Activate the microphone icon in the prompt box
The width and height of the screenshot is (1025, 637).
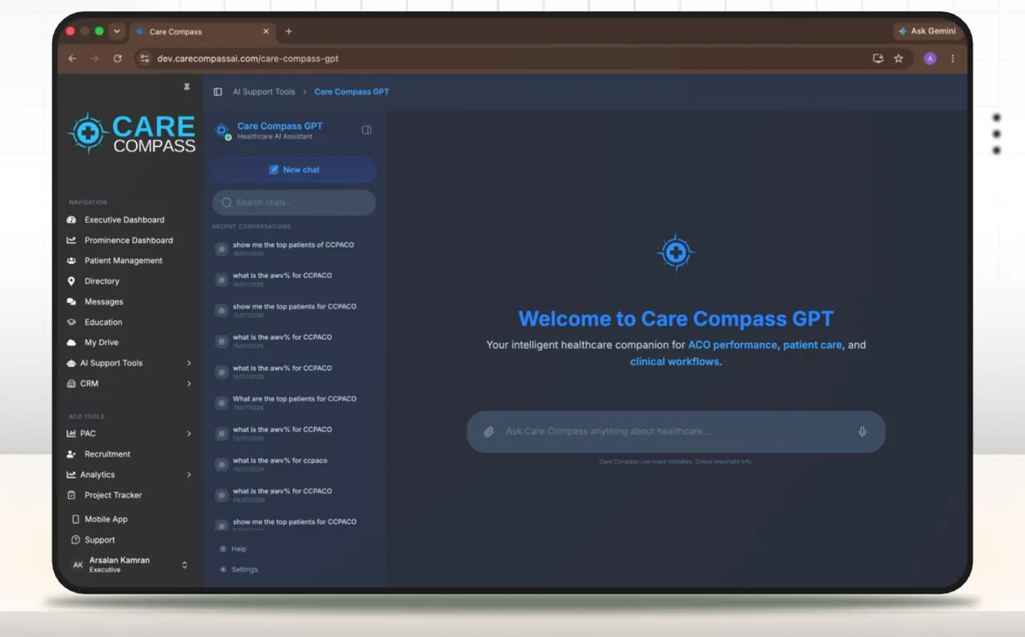(862, 432)
